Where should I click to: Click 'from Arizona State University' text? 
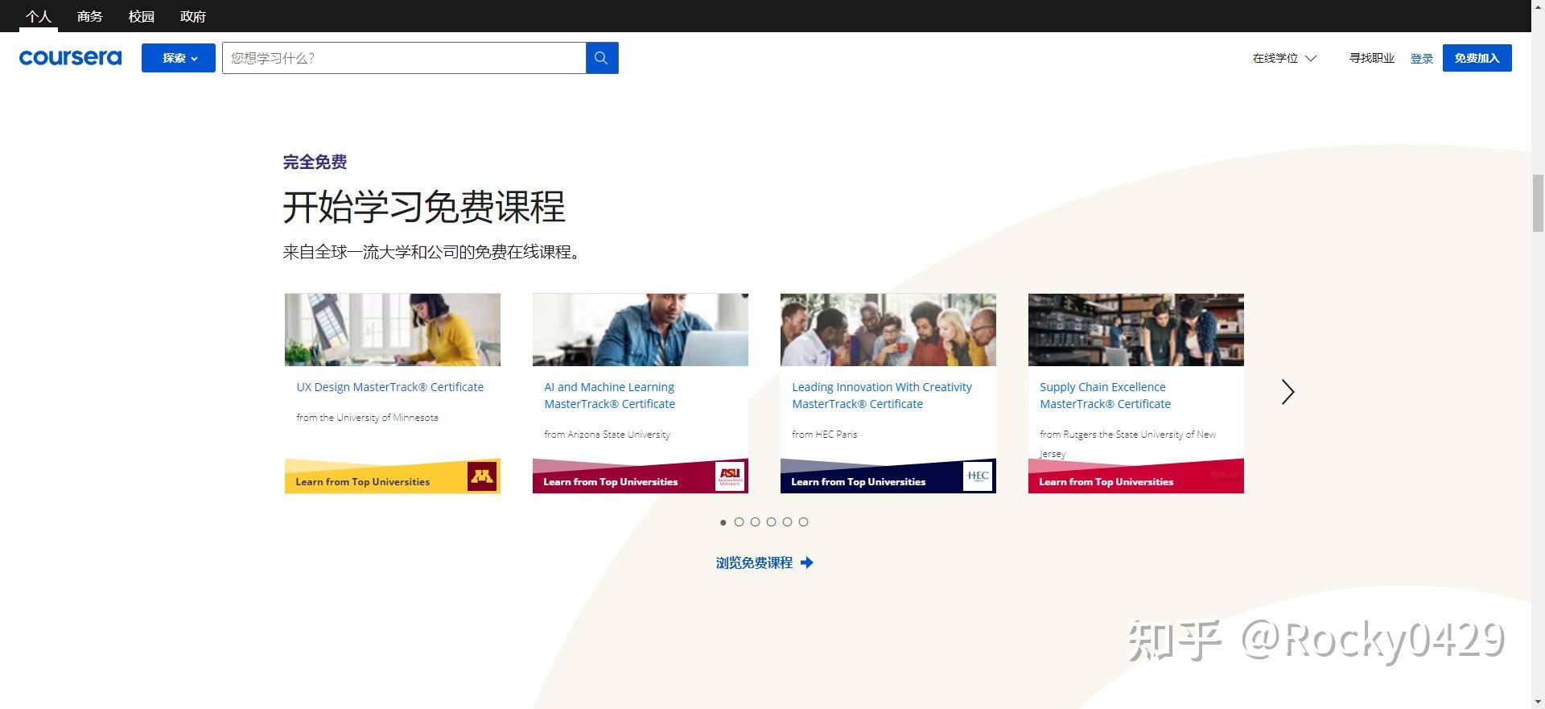point(607,435)
